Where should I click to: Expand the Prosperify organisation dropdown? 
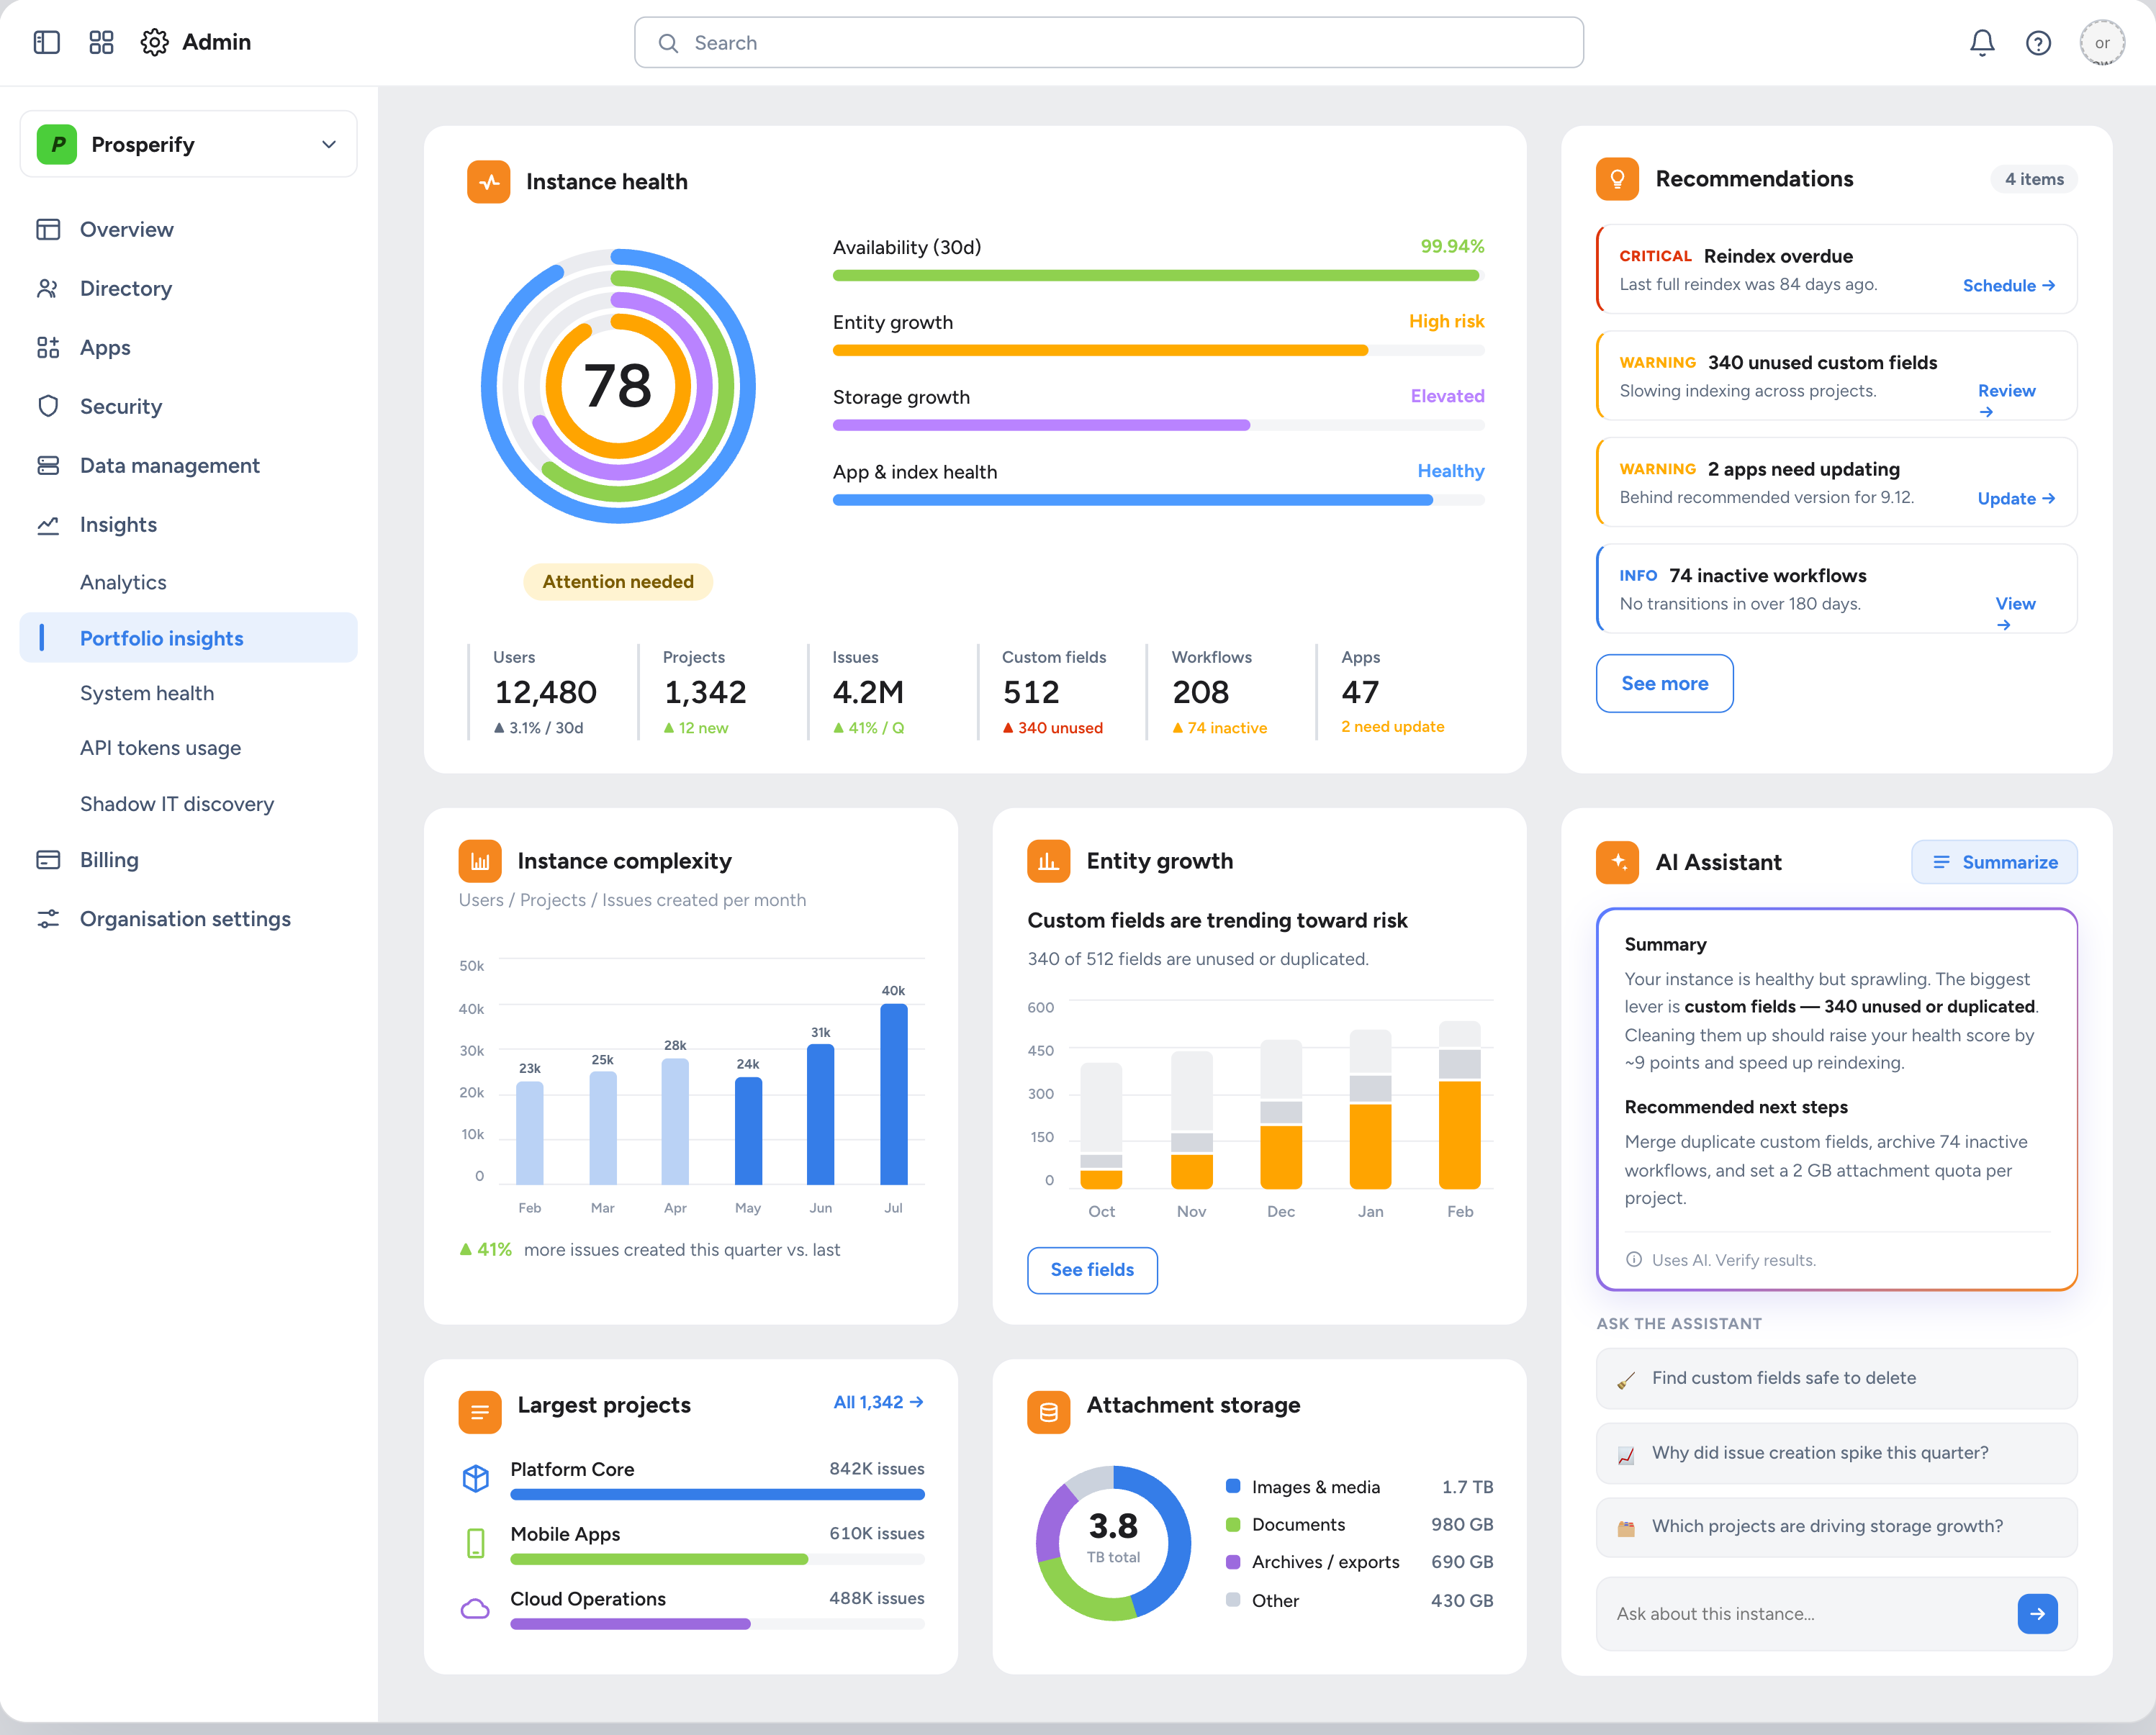tap(188, 144)
